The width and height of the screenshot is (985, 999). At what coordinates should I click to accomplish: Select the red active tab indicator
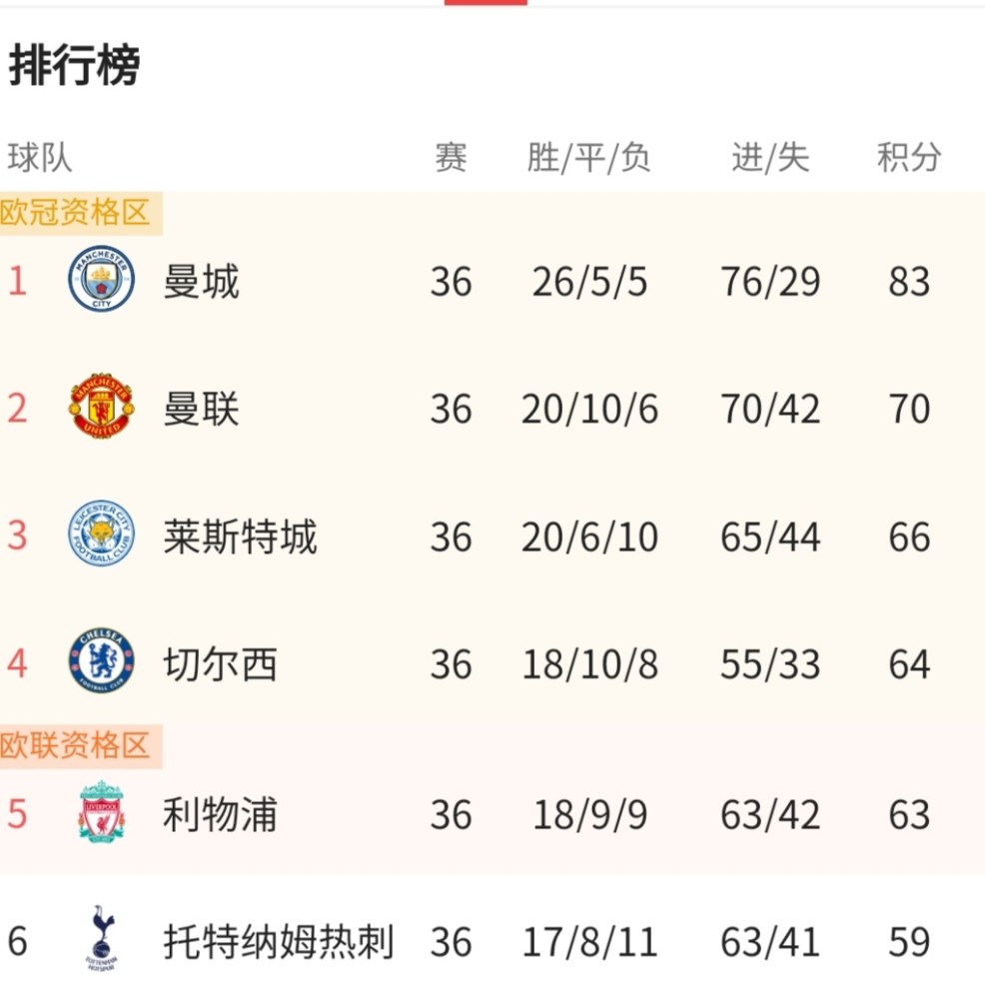(486, 3)
